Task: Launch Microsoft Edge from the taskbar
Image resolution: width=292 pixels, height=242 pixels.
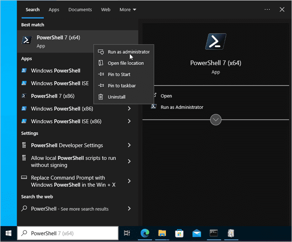Action: pos(145,233)
